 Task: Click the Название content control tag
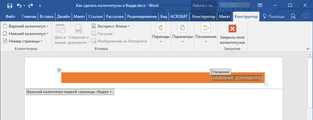click(220, 72)
